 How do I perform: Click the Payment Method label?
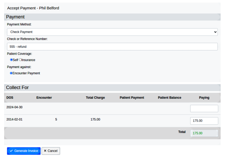point(19,25)
